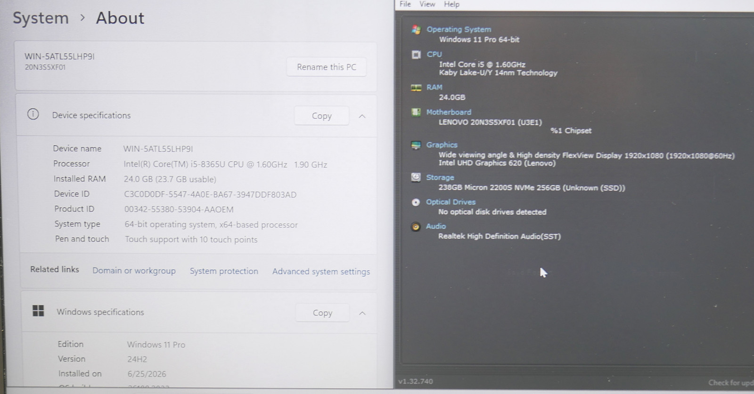Screen dimensions: 754x394
Task: Click Windows 11 Pro 64-bit in Speccy
Action: 479,40
